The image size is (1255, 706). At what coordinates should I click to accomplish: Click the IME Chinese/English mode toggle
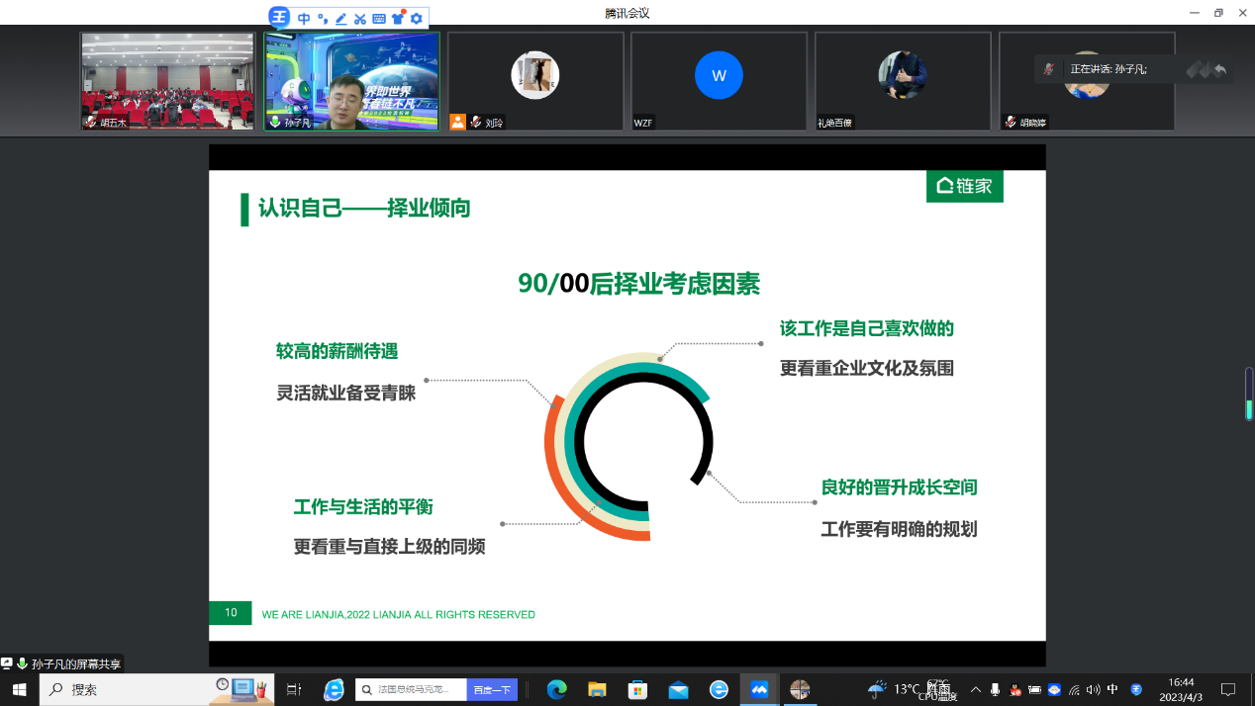click(x=304, y=18)
